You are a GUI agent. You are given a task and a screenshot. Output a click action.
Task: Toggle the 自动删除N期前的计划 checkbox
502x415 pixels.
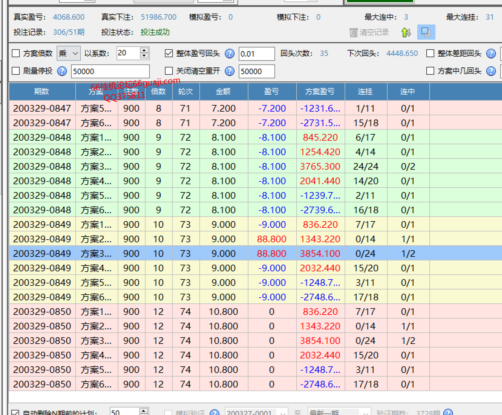tap(15, 413)
